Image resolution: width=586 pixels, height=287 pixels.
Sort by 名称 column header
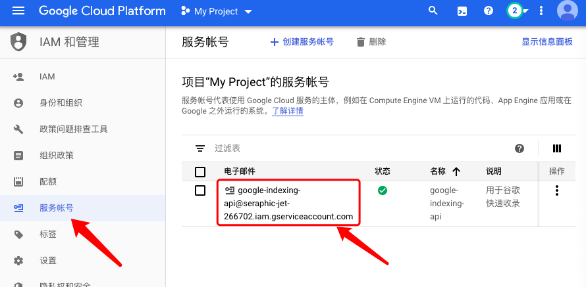[x=438, y=171]
